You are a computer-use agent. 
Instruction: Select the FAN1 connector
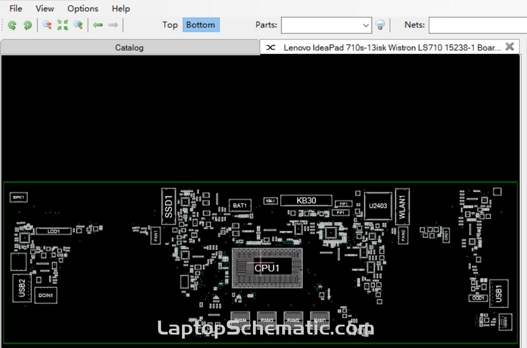tap(155, 235)
